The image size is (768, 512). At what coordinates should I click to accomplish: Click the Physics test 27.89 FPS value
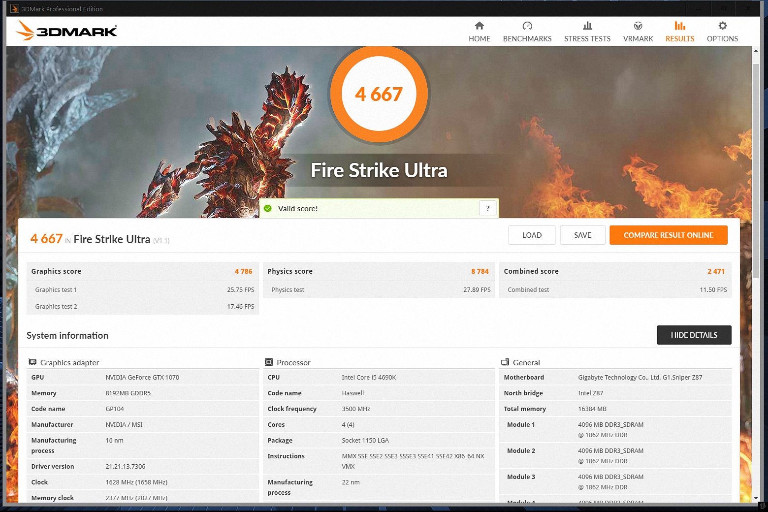(477, 289)
